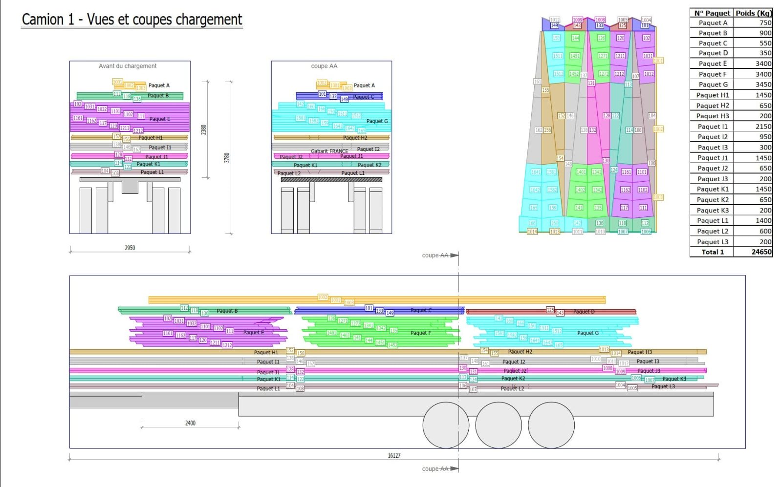Click the 3780 overall height dimension
The image size is (782, 487).
(x=227, y=158)
